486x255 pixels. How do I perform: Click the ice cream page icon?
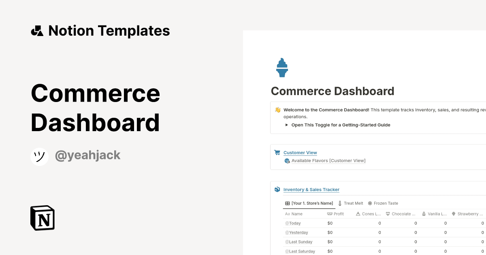click(x=282, y=67)
